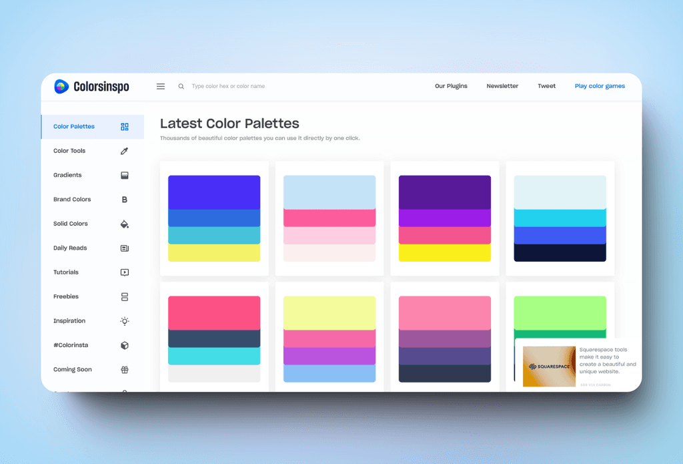Select the Solid Colors paint icon

[x=123, y=224]
